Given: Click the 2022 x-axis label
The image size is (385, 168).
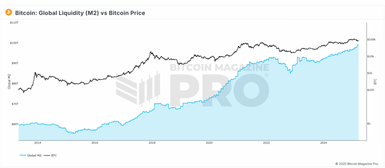Looking at the screenshot, I should pyautogui.click(x=266, y=143).
